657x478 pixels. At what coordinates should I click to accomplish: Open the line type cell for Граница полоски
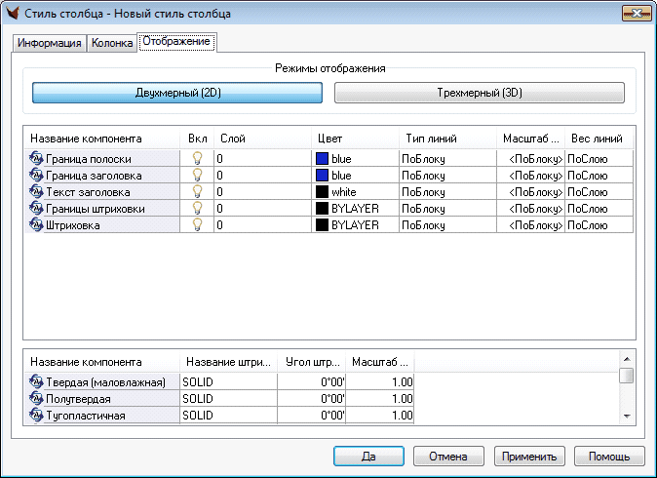point(447,158)
